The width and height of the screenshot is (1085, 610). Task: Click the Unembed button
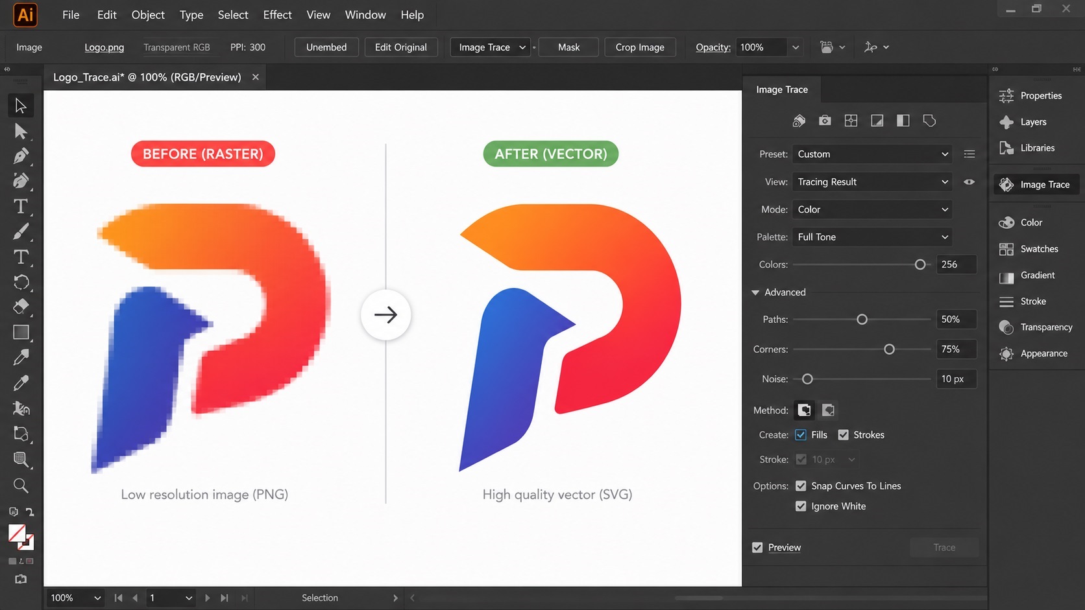coord(326,47)
